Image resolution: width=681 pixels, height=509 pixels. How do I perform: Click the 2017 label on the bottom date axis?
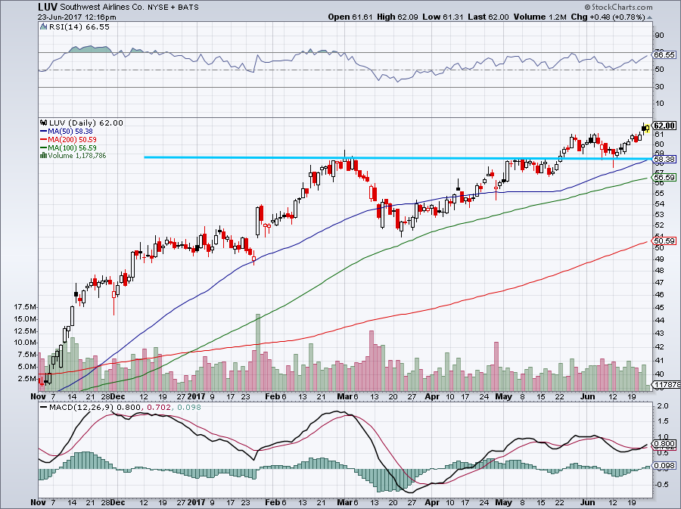pyautogui.click(x=196, y=503)
